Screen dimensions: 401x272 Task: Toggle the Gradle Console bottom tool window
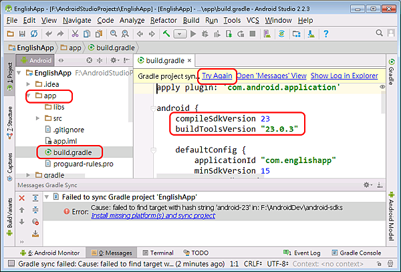[x=356, y=253]
